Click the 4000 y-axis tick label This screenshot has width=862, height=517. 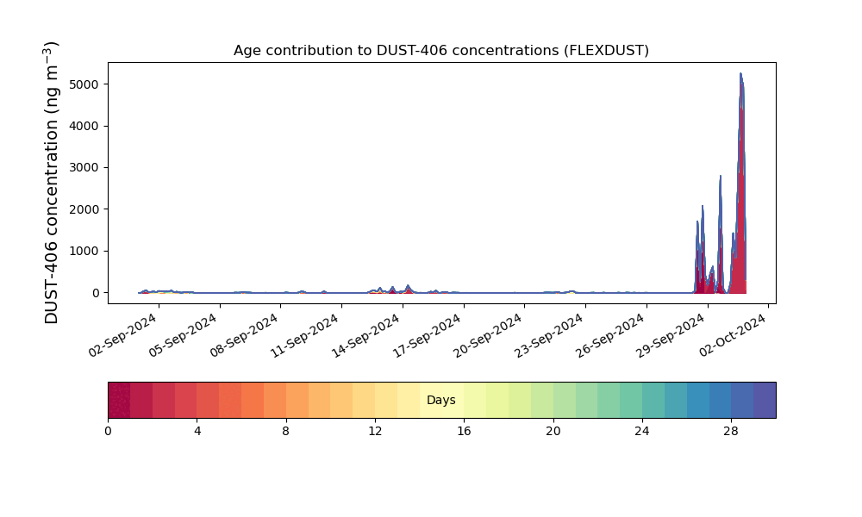coord(84,126)
